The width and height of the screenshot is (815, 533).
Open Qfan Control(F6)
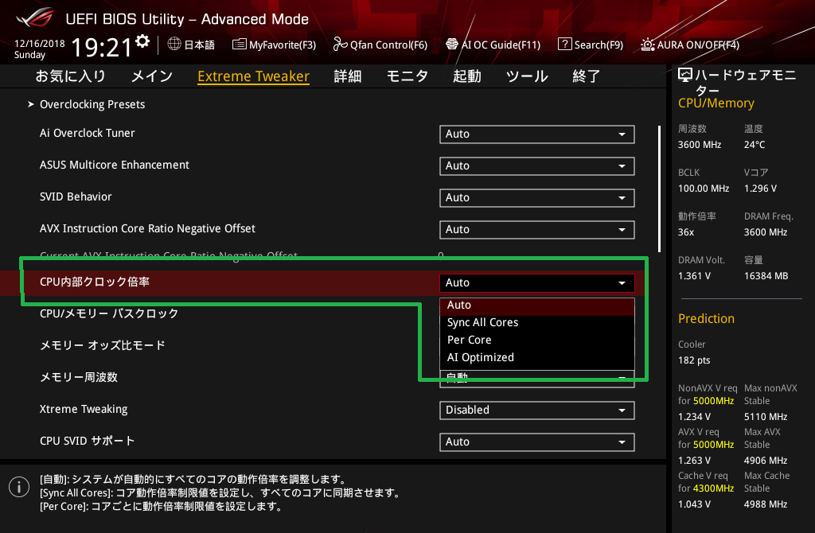(380, 45)
